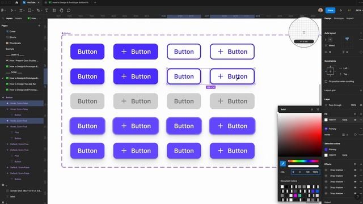The image size is (363, 204).
Task: Add a layout grid
Action: coord(361,91)
